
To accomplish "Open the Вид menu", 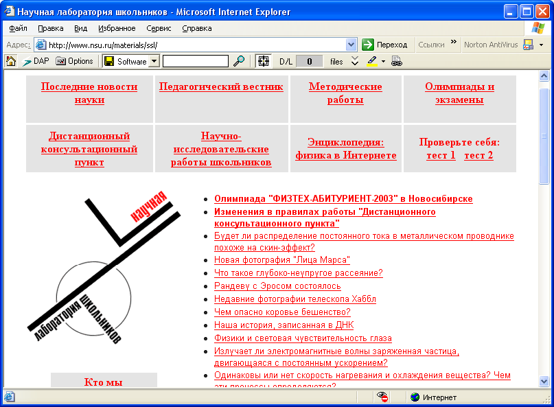I will pos(80,28).
